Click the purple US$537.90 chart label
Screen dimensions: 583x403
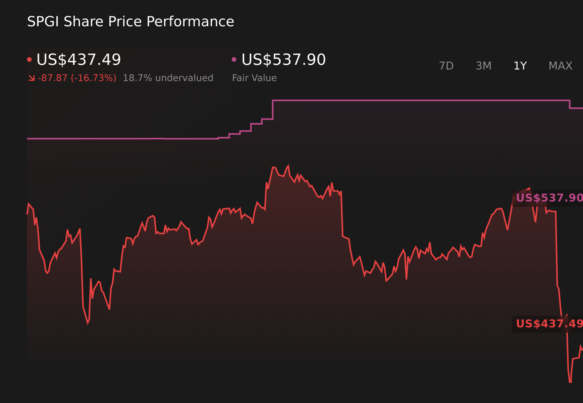pyautogui.click(x=549, y=198)
